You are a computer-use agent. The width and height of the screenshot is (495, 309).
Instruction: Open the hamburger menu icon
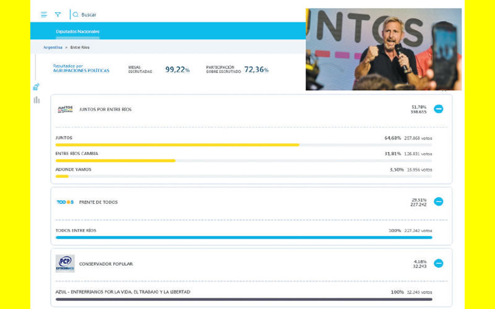pyautogui.click(x=44, y=14)
